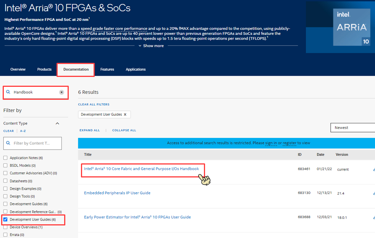The image size is (375, 238).
Task: Open the Products tab
Action: pos(44,69)
